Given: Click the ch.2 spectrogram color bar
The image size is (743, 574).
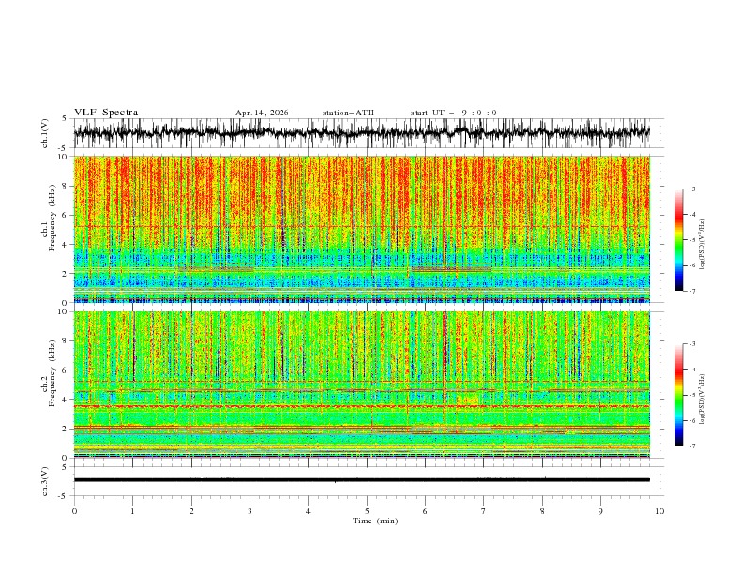Looking at the screenshot, I should tap(678, 395).
